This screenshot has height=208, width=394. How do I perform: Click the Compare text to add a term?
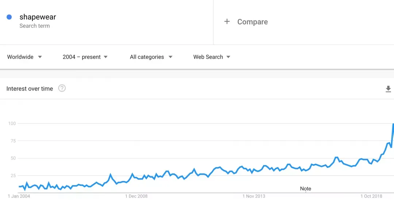coord(252,22)
